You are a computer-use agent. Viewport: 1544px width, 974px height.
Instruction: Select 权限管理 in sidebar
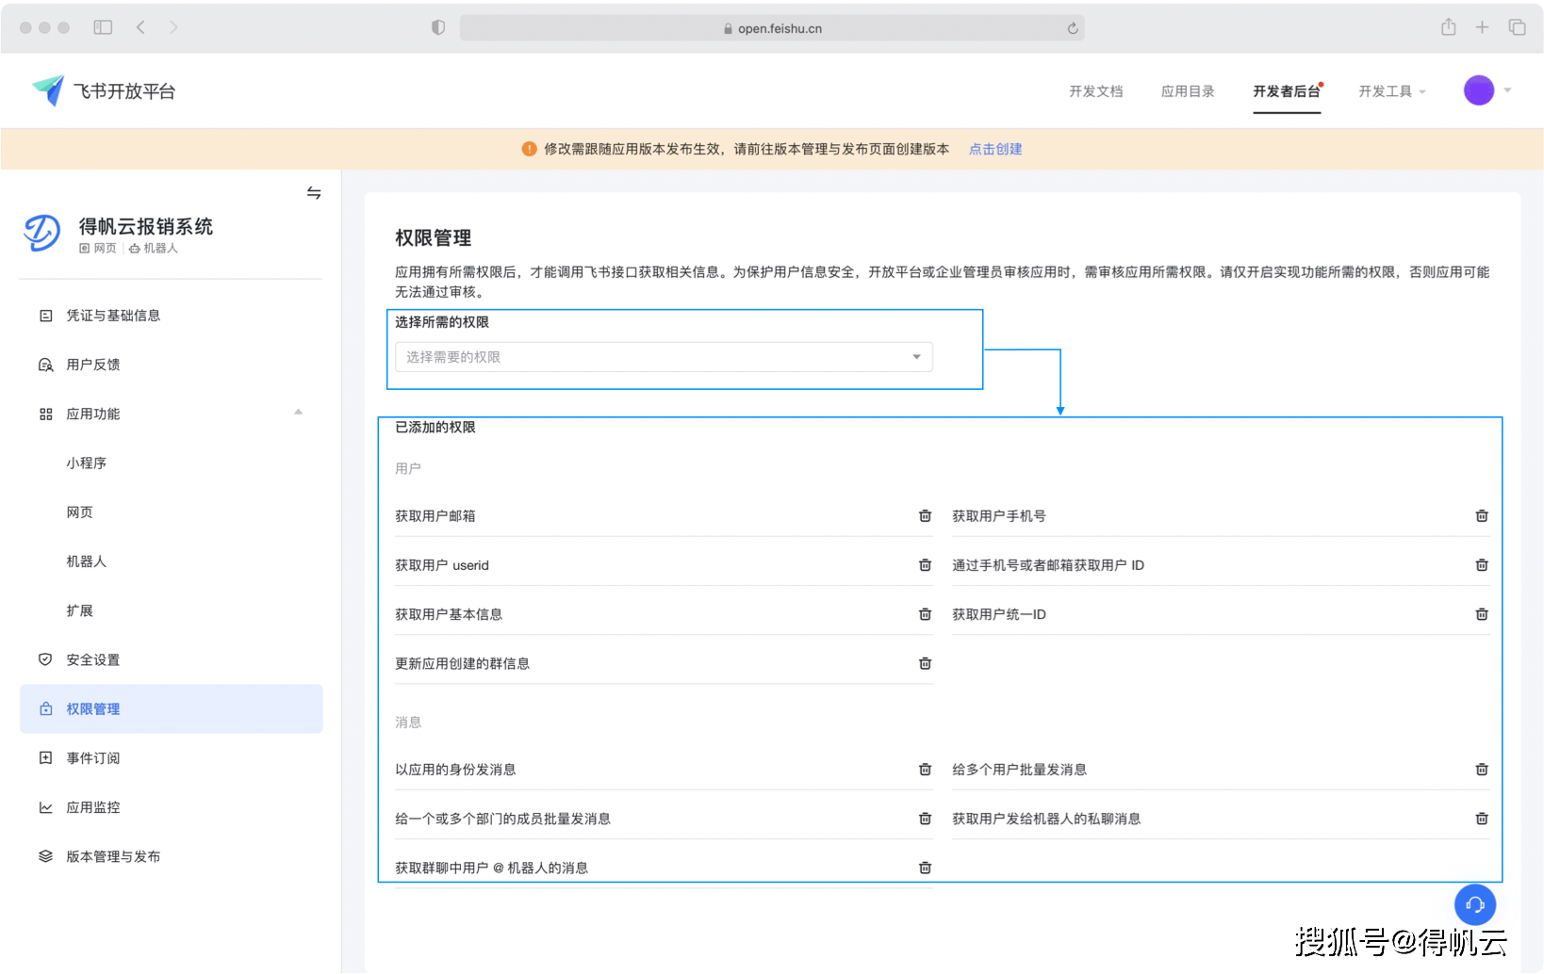point(171,708)
